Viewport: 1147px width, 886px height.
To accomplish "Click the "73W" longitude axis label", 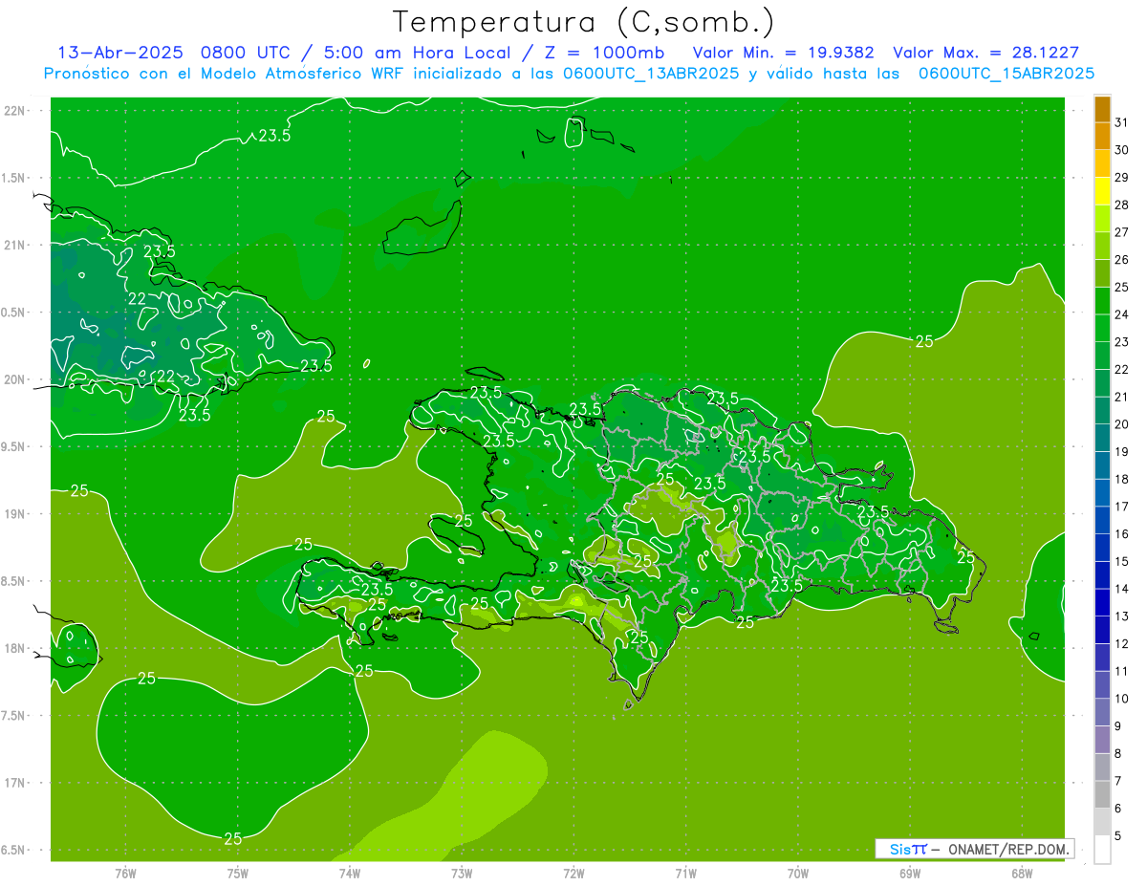I will tap(462, 874).
